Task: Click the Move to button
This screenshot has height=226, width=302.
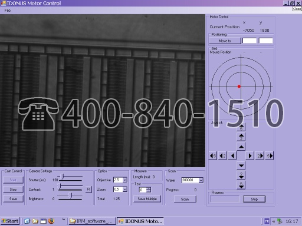Action: click(x=225, y=41)
